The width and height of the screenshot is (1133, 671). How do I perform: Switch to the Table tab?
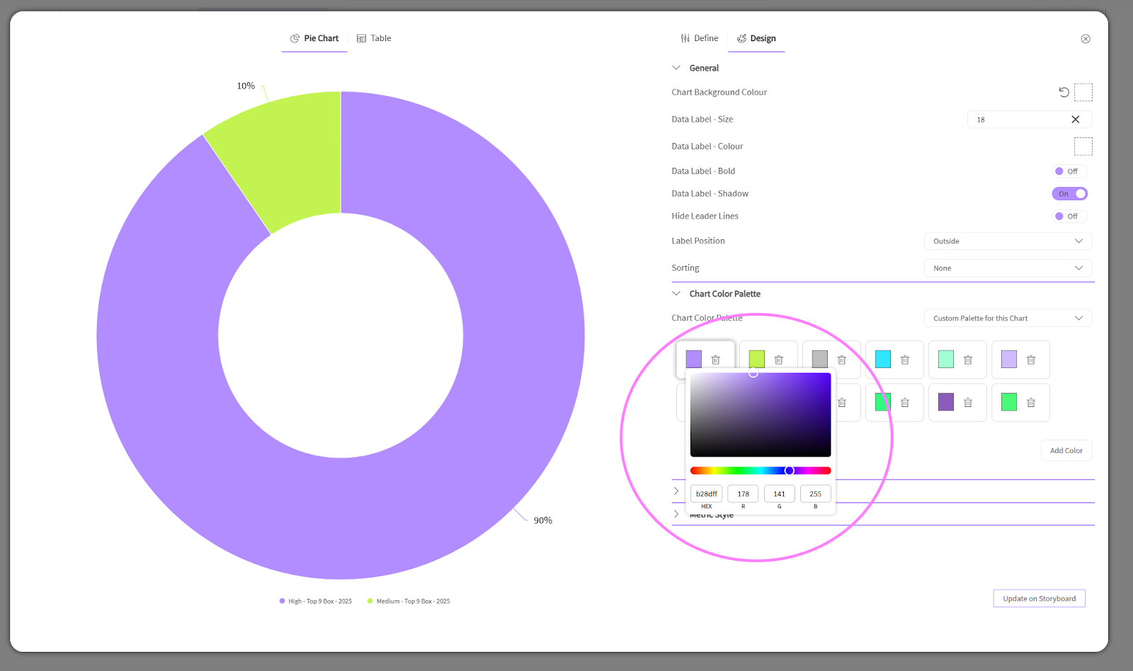coord(374,38)
